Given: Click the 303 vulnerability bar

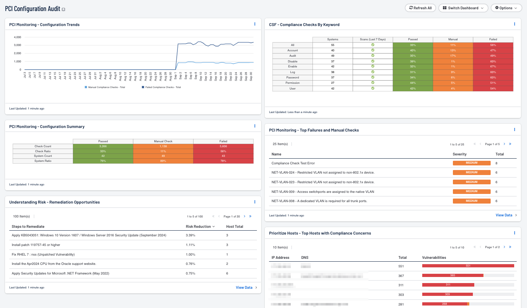Looking at the screenshot, I should pos(448,294).
